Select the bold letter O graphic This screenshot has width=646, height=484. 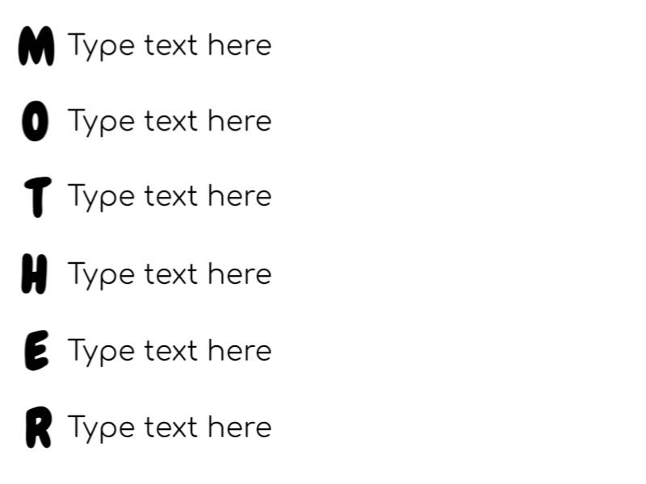click(34, 122)
